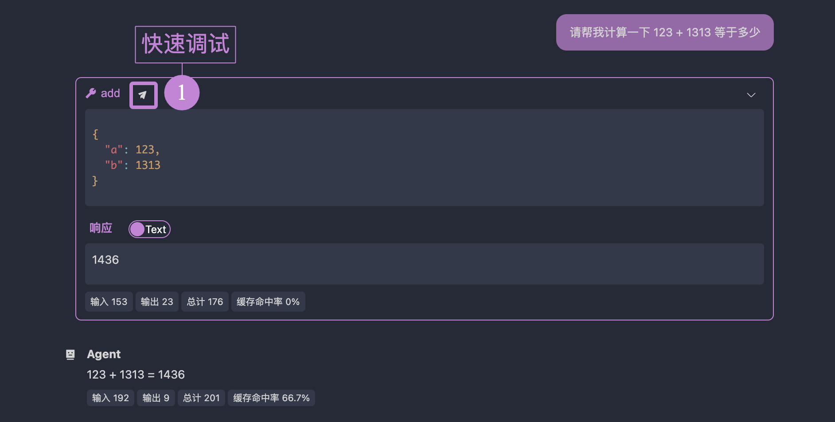This screenshot has width=835, height=422.
Task: Click the quick debug send icon
Action: pyautogui.click(x=143, y=95)
